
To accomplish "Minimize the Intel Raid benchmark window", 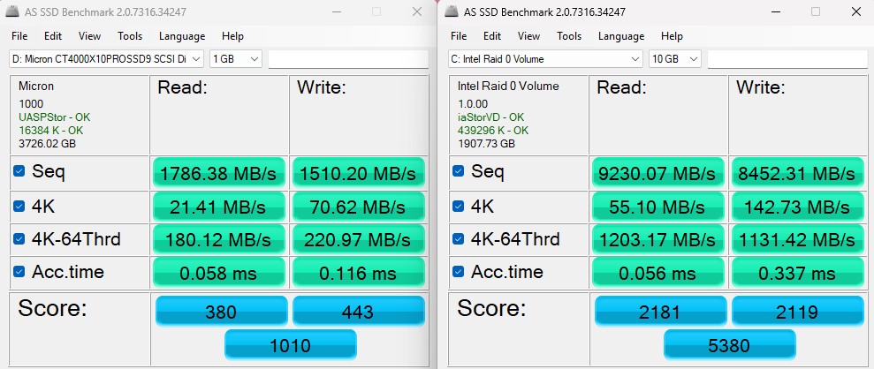I will [x=775, y=11].
